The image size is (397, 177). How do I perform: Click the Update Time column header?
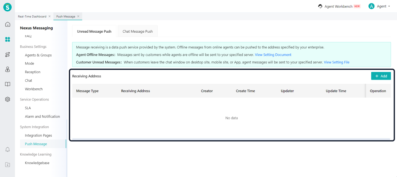[x=336, y=91]
